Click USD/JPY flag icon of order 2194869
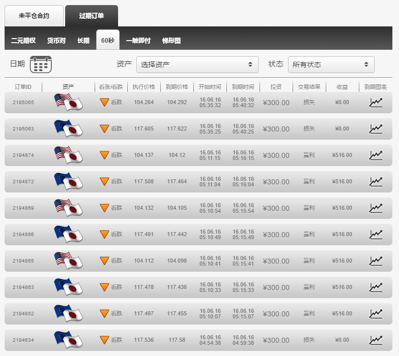Image resolution: width=399 pixels, height=356 pixels. (68, 208)
